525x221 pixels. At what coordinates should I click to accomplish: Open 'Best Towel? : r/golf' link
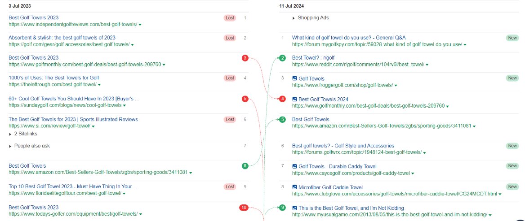click(313, 58)
